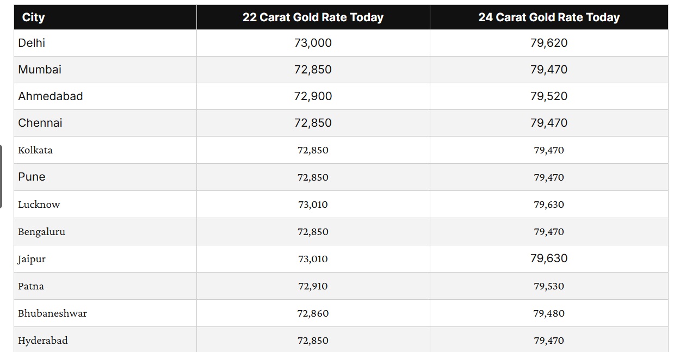This screenshot has width=680, height=352.
Task: Click the City column header
Action: click(x=33, y=17)
